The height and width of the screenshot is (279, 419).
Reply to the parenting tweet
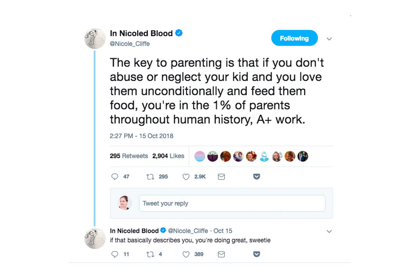[x=115, y=177]
